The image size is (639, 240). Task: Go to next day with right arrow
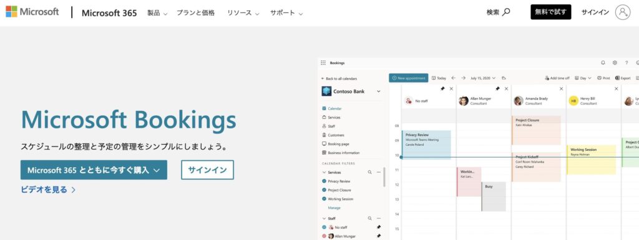click(x=464, y=78)
